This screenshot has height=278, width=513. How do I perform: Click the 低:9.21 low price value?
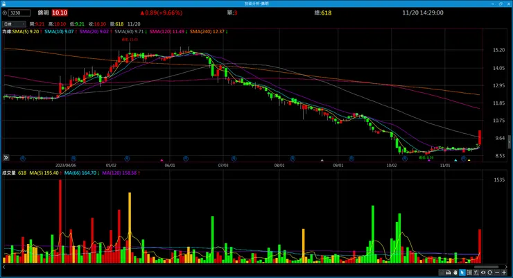77,24
